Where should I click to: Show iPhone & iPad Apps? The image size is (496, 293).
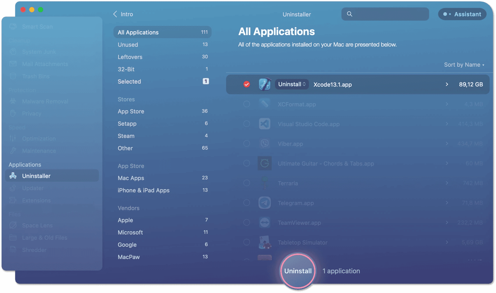tap(162, 190)
